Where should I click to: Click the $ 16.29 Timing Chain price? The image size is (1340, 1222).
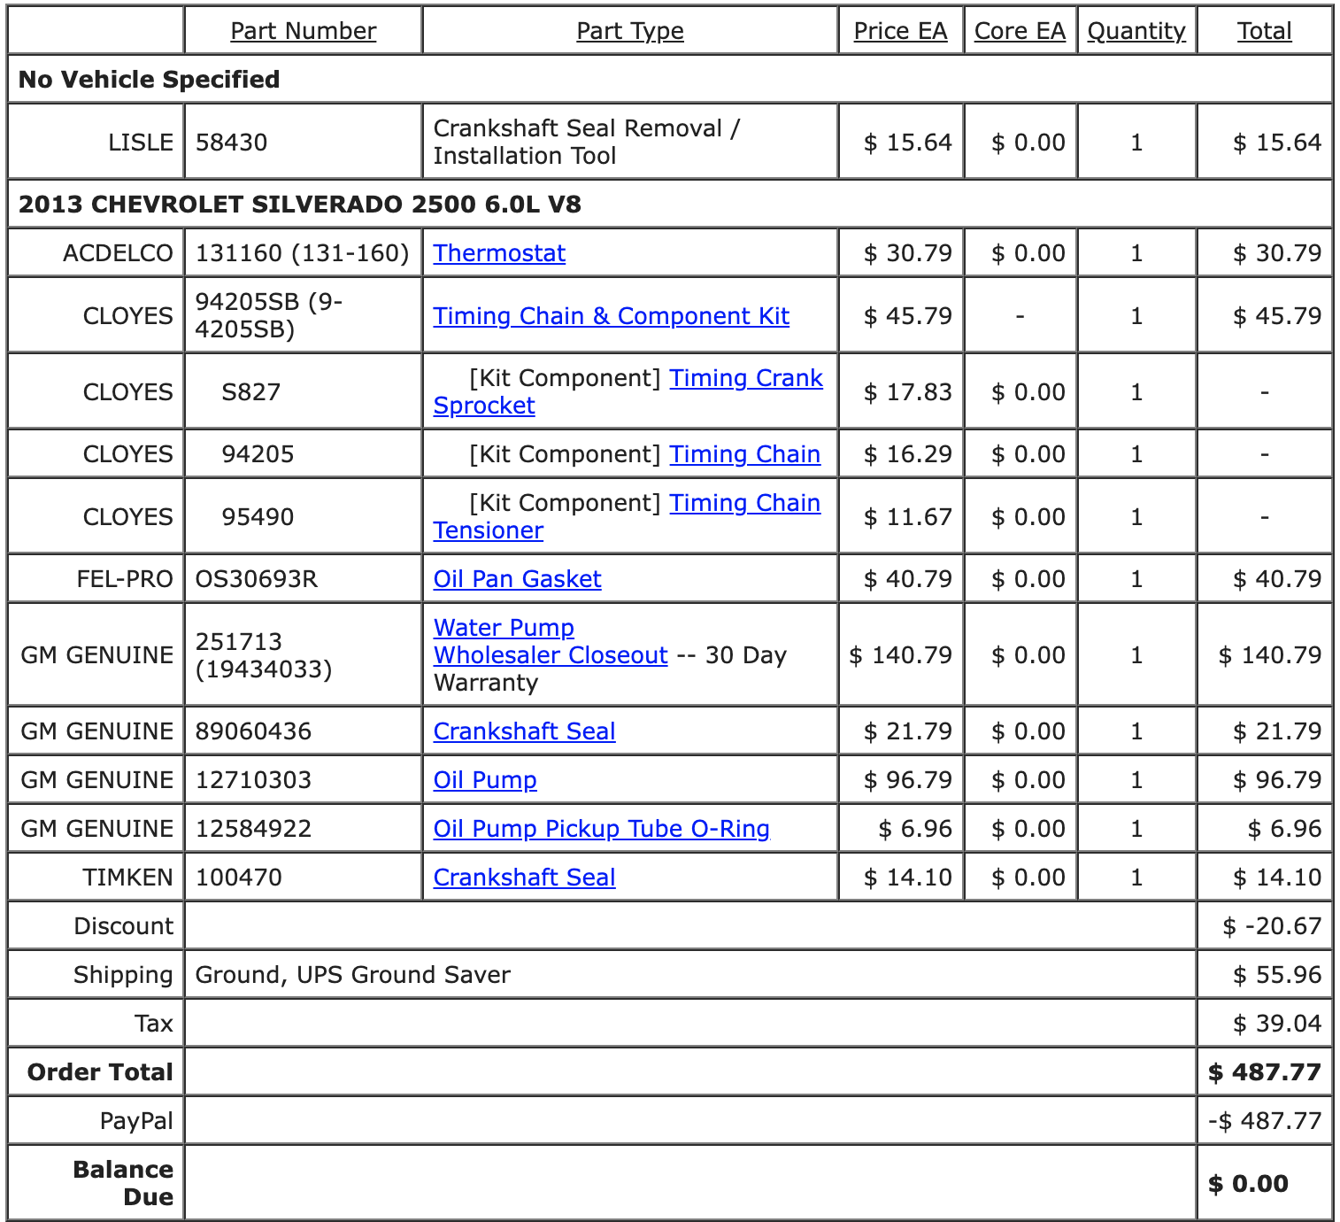908,454
